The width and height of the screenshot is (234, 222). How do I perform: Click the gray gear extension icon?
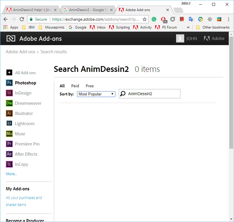210,19
